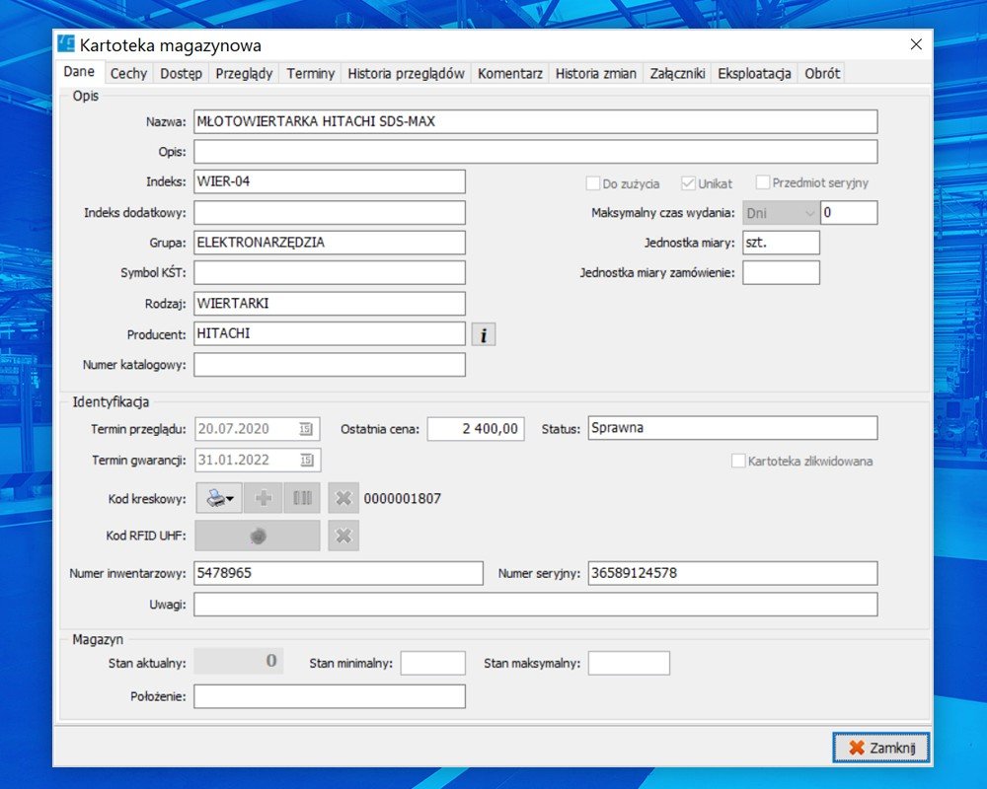
Task: Close the Kartoteka magazynowa window
Action: (x=916, y=44)
